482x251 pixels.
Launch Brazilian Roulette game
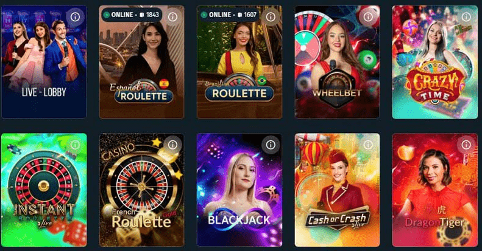click(239, 62)
